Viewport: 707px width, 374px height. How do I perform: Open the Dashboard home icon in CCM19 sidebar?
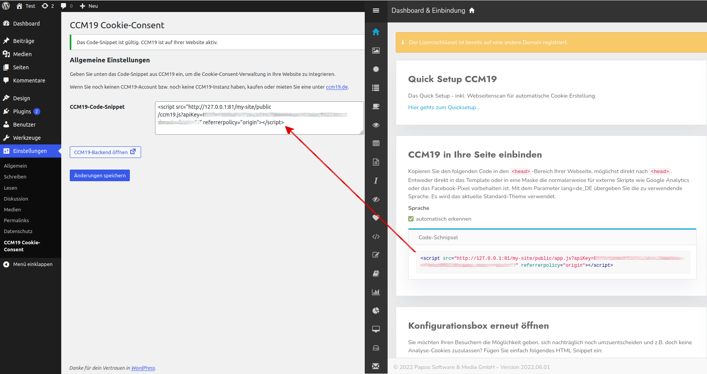376,32
